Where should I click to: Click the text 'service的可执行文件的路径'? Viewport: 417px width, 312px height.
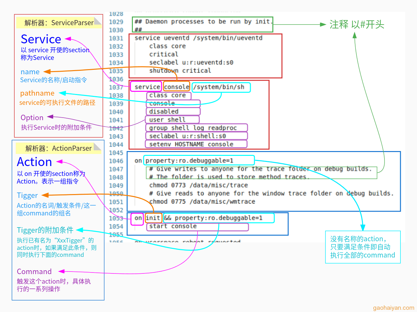pos(57,103)
